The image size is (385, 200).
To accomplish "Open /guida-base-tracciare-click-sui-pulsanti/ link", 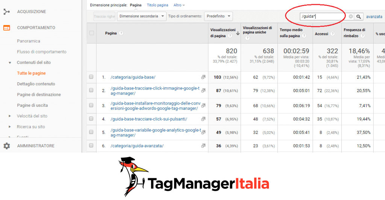I will coord(149,119).
